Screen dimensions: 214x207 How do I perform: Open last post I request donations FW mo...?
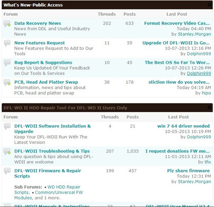(x=178, y=151)
